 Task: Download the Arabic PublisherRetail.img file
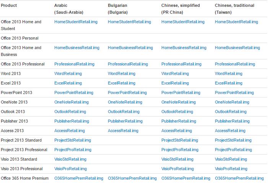71,121
